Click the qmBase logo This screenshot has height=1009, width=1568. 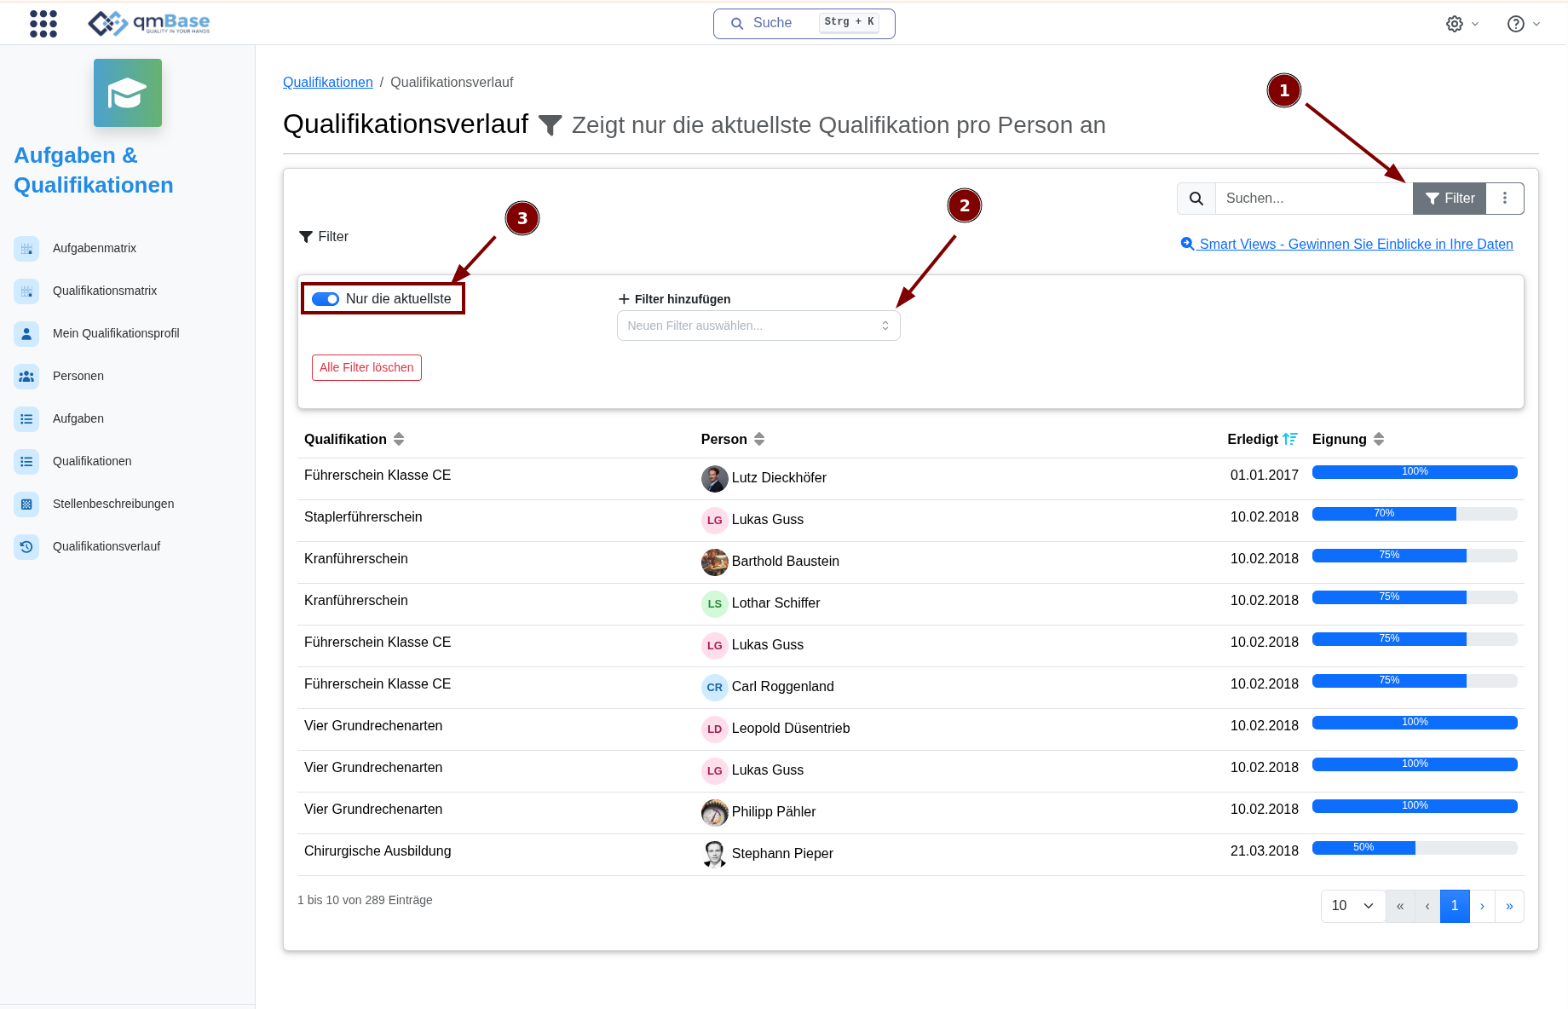pyautogui.click(x=149, y=23)
